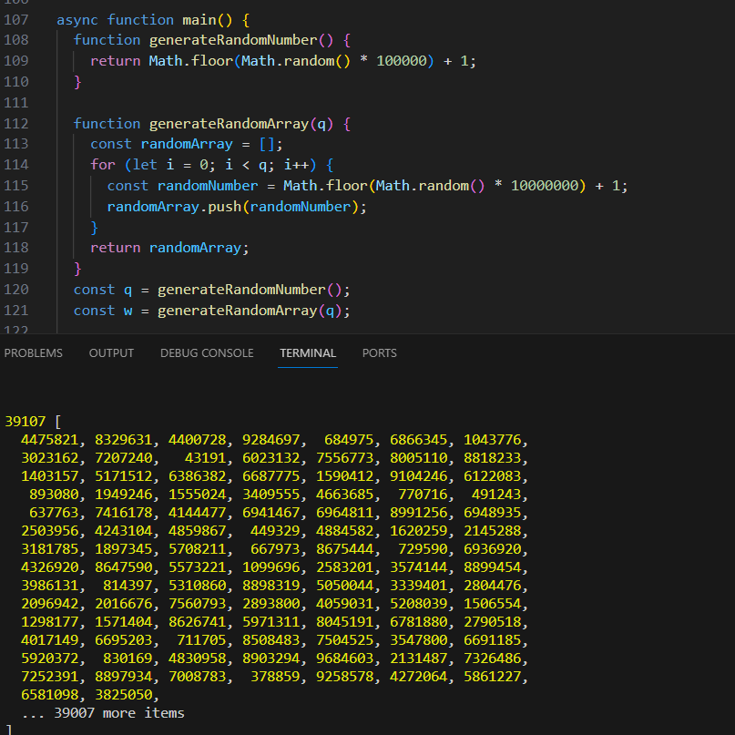Click randomArray variable in const declaration line 113
The image size is (735, 735).
coord(187,144)
